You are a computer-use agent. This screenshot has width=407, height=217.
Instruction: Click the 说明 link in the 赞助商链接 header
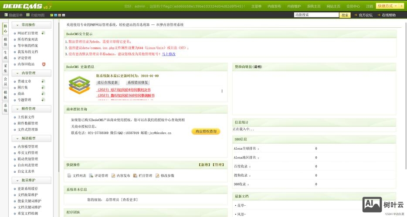point(258,67)
